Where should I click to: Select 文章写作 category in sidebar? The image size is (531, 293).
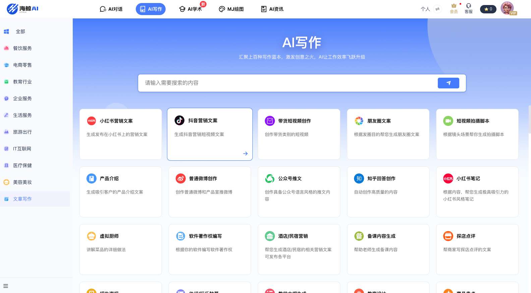point(35,199)
